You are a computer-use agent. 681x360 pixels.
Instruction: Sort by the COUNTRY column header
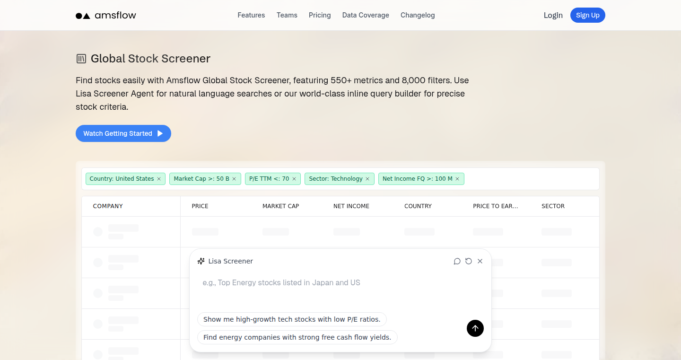tap(418, 206)
